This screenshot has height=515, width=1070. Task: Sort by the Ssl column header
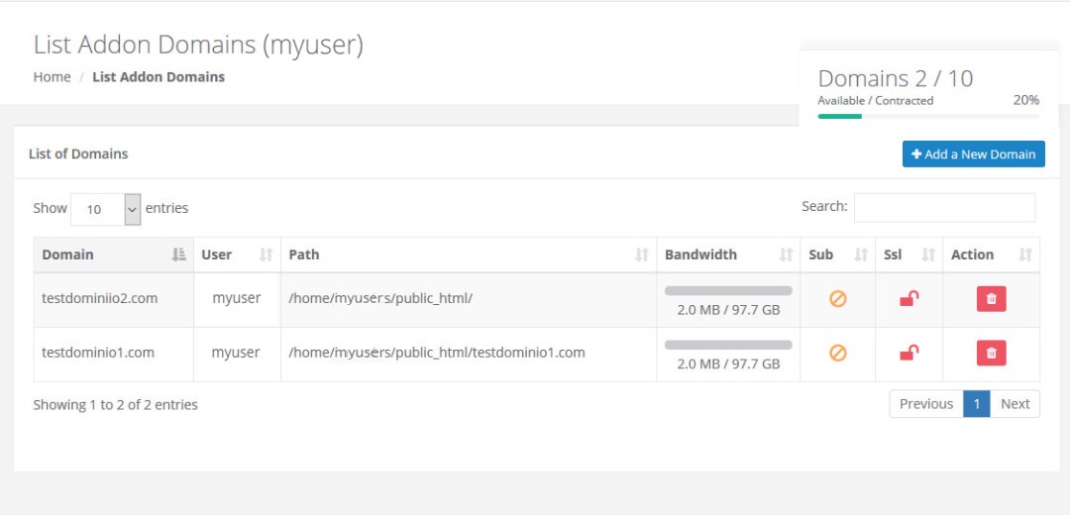pyautogui.click(x=909, y=255)
